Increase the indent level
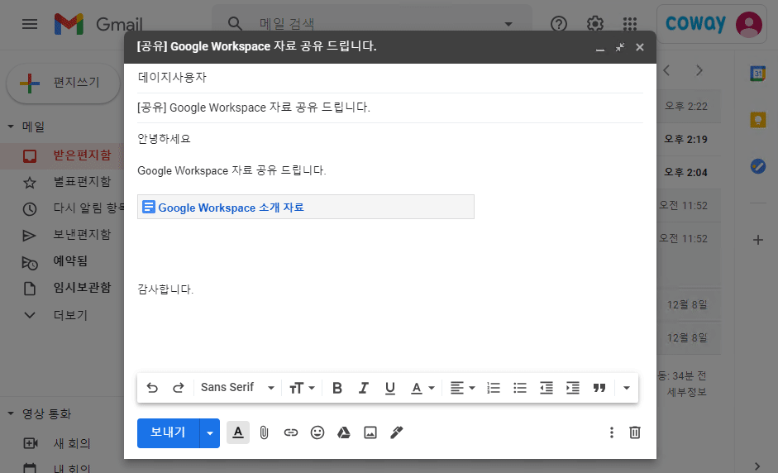 click(573, 388)
